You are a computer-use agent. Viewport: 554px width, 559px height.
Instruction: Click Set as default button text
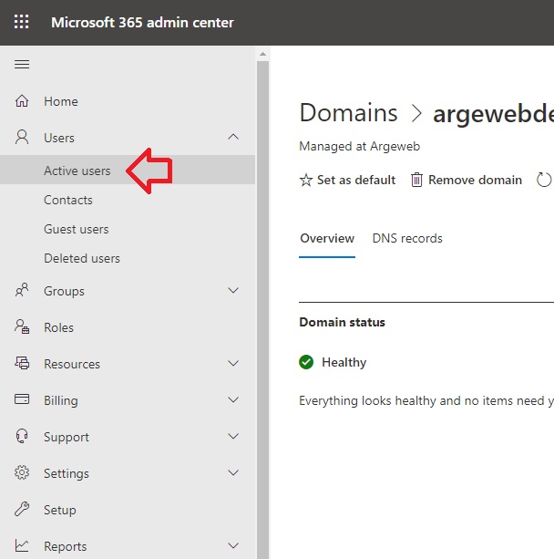356,180
